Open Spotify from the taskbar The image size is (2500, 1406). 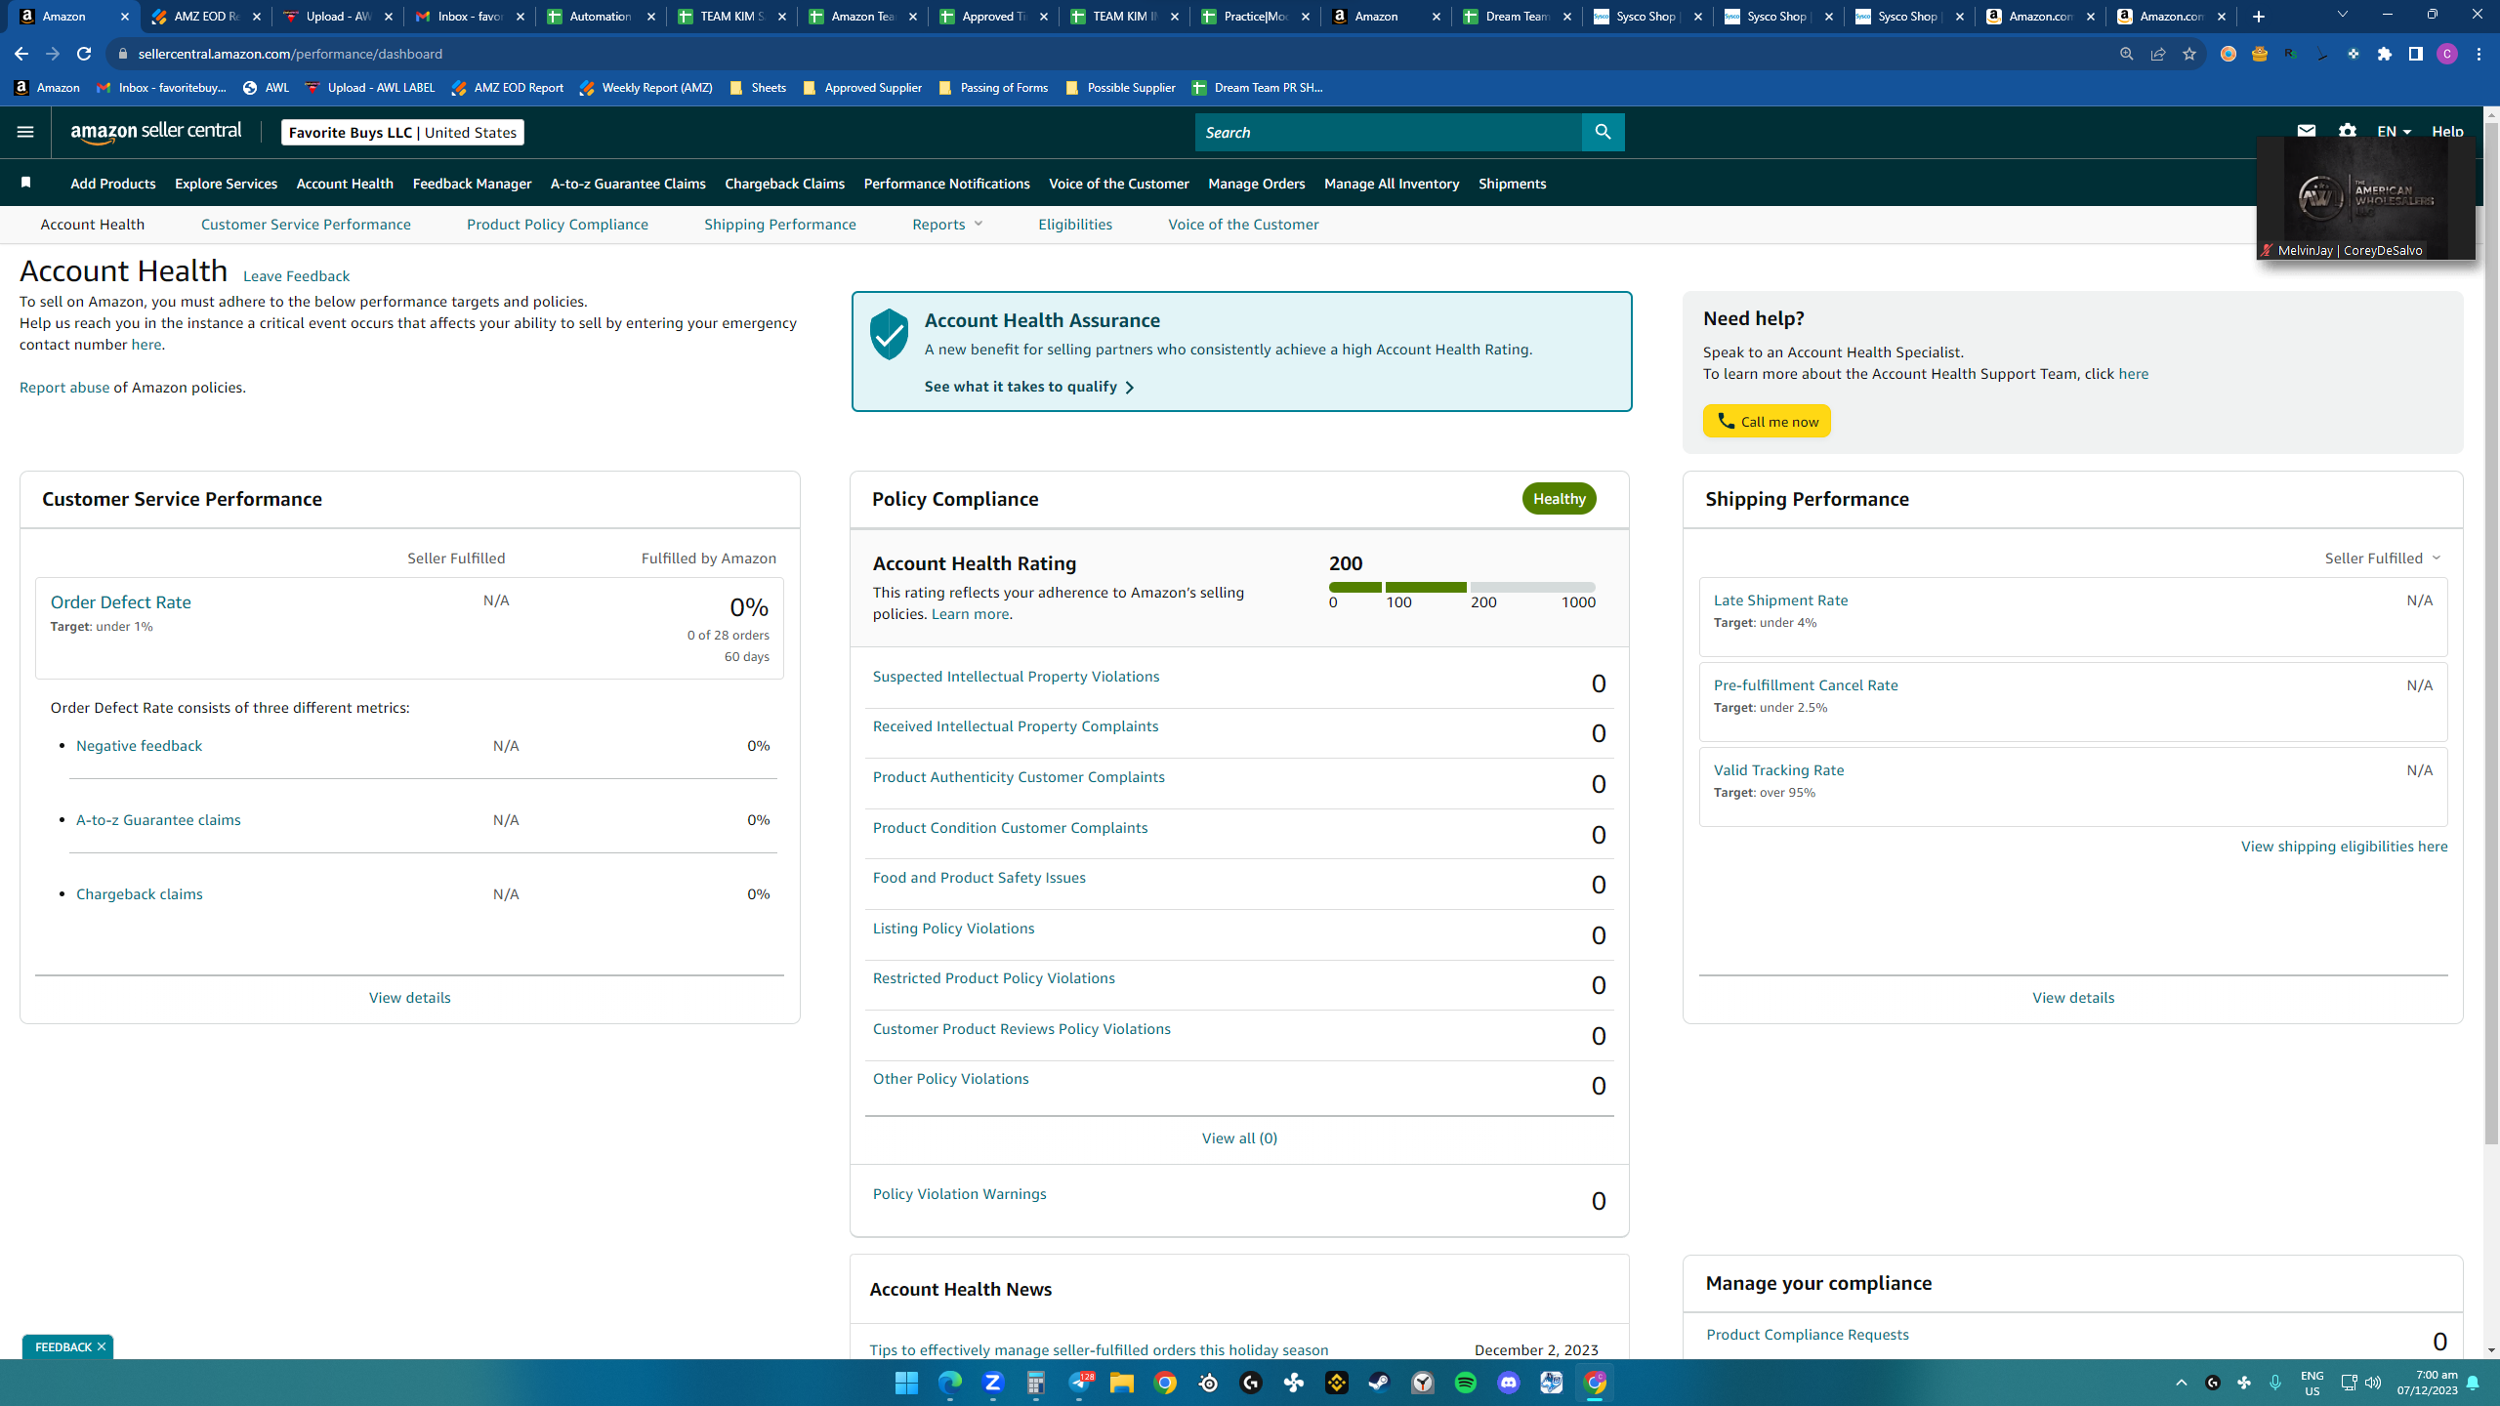click(x=1466, y=1383)
